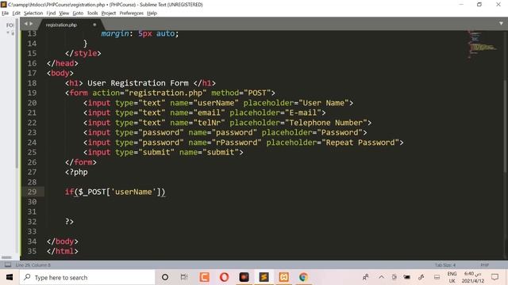Click the </html> tag on line 35

[x=62, y=251]
